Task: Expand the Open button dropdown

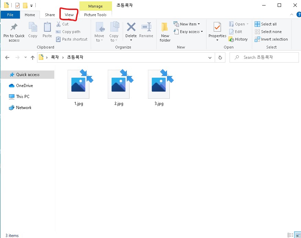Action: point(247,24)
